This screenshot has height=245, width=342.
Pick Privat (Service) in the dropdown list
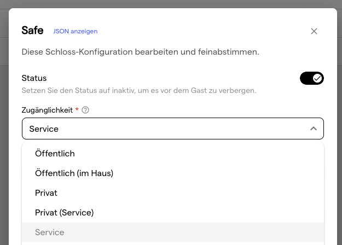64,213
